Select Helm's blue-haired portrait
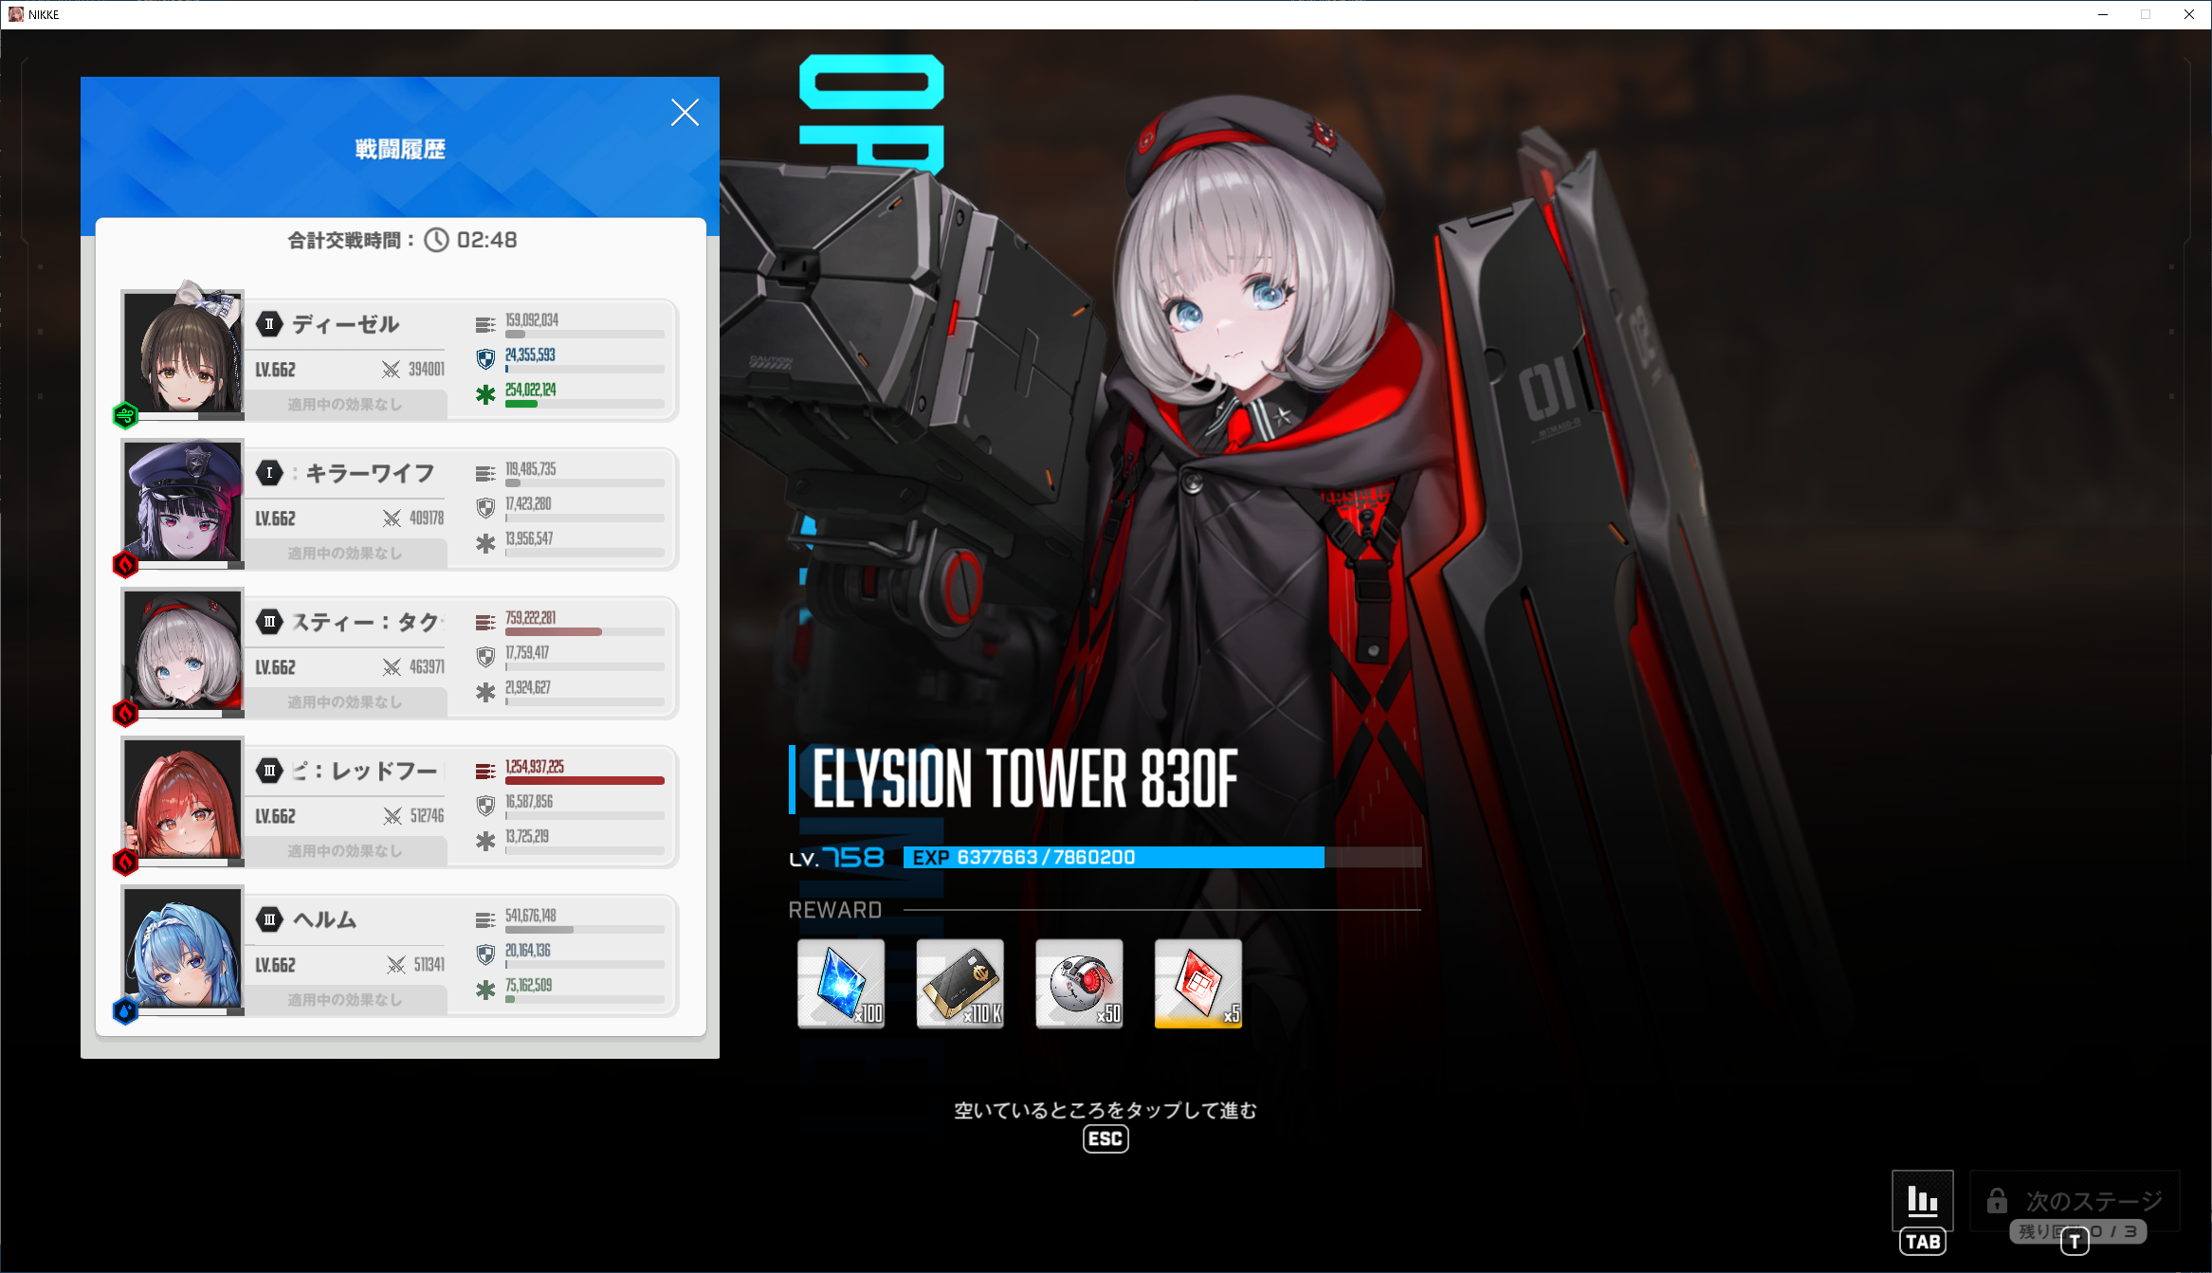This screenshot has height=1273, width=2212. [183, 948]
